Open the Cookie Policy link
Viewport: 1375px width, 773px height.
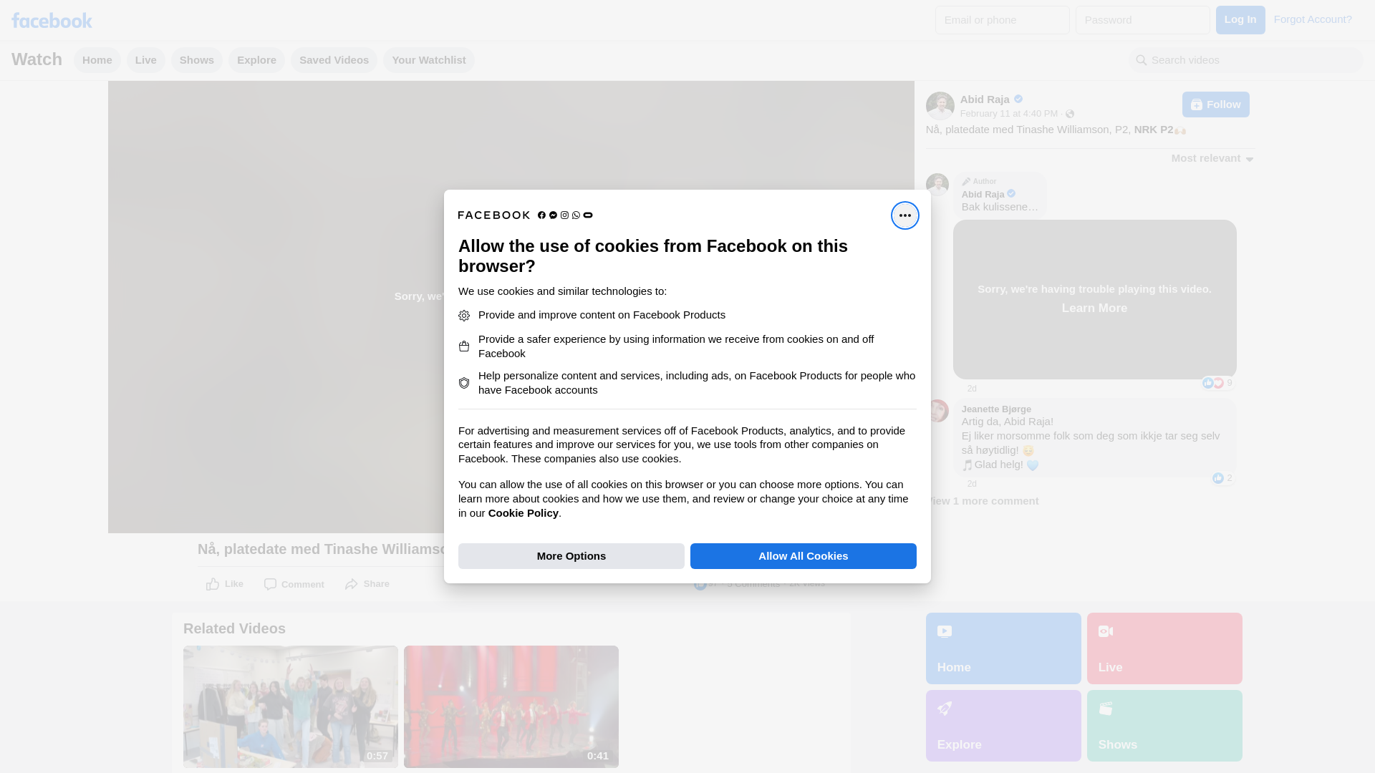pyautogui.click(x=524, y=513)
